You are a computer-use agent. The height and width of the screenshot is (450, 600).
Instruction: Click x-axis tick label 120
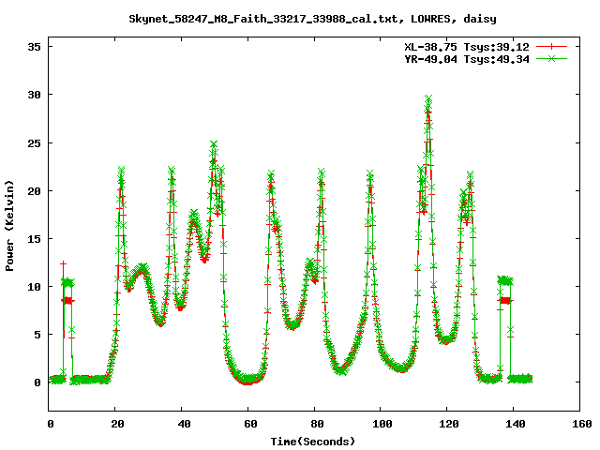[449, 424]
